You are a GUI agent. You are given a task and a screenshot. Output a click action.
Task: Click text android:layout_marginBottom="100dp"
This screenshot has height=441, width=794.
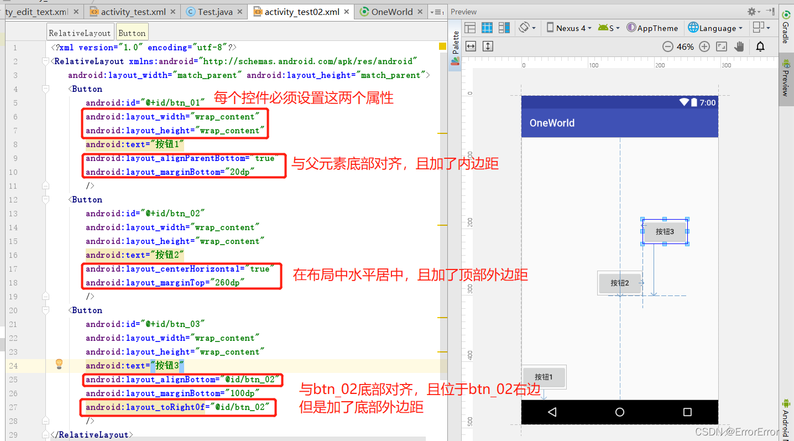(x=173, y=393)
